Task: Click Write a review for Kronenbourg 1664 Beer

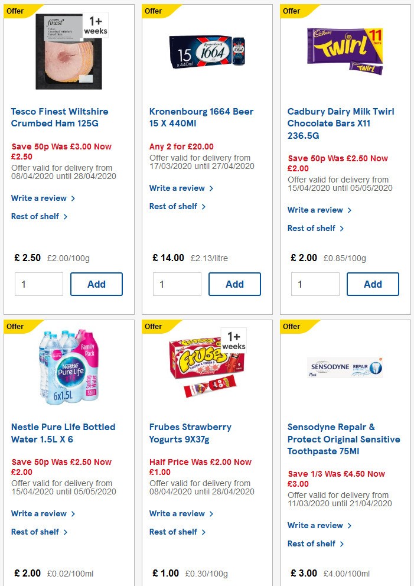Action: [177, 188]
